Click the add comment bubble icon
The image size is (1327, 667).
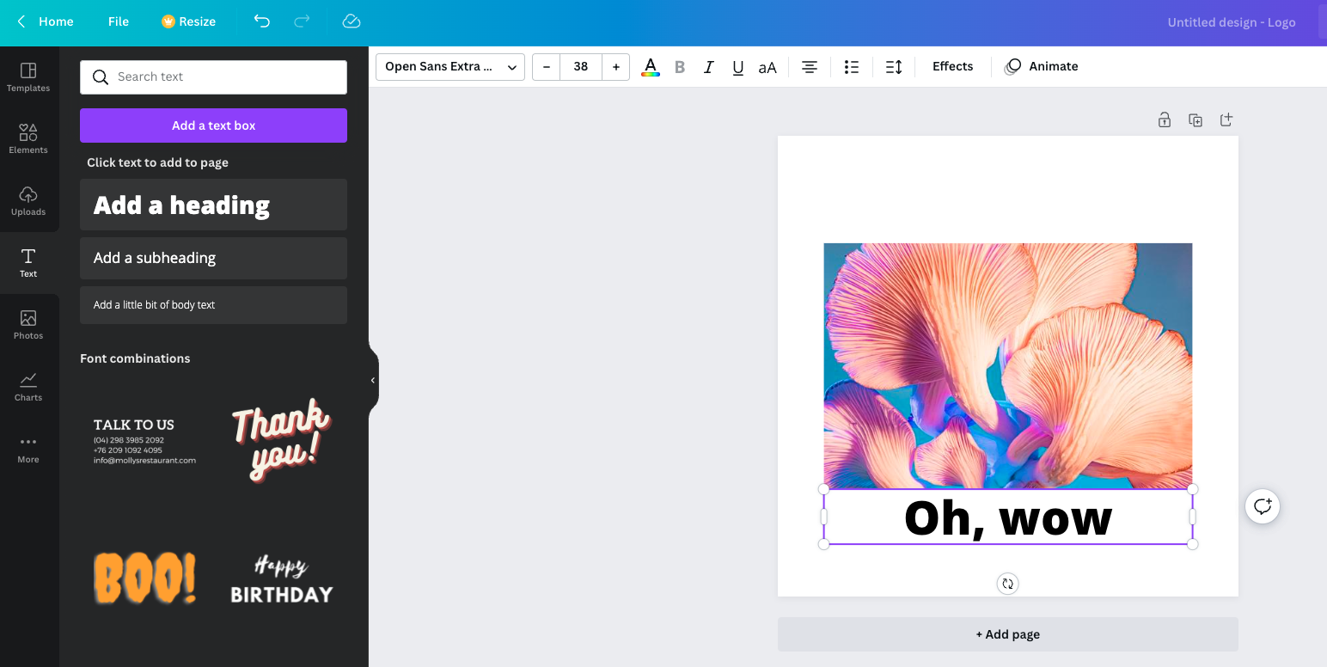pos(1262,506)
